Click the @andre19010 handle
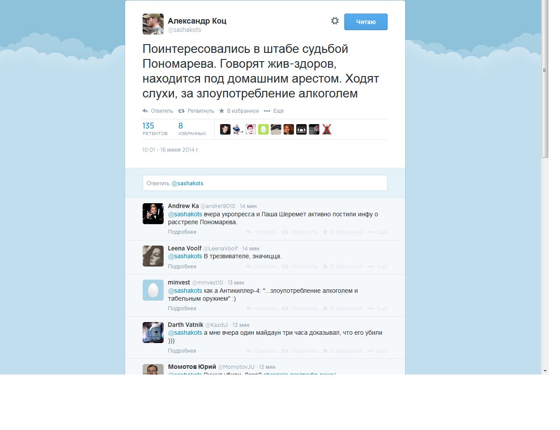 [218, 206]
